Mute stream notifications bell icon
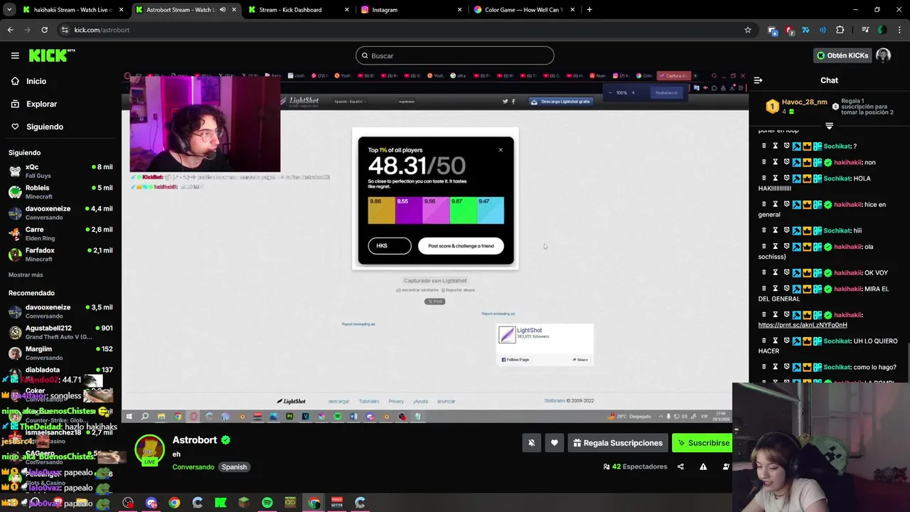 pos(531,443)
